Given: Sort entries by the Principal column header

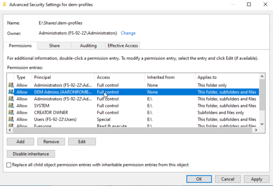Looking at the screenshot, I should pyautogui.click(x=42, y=77).
